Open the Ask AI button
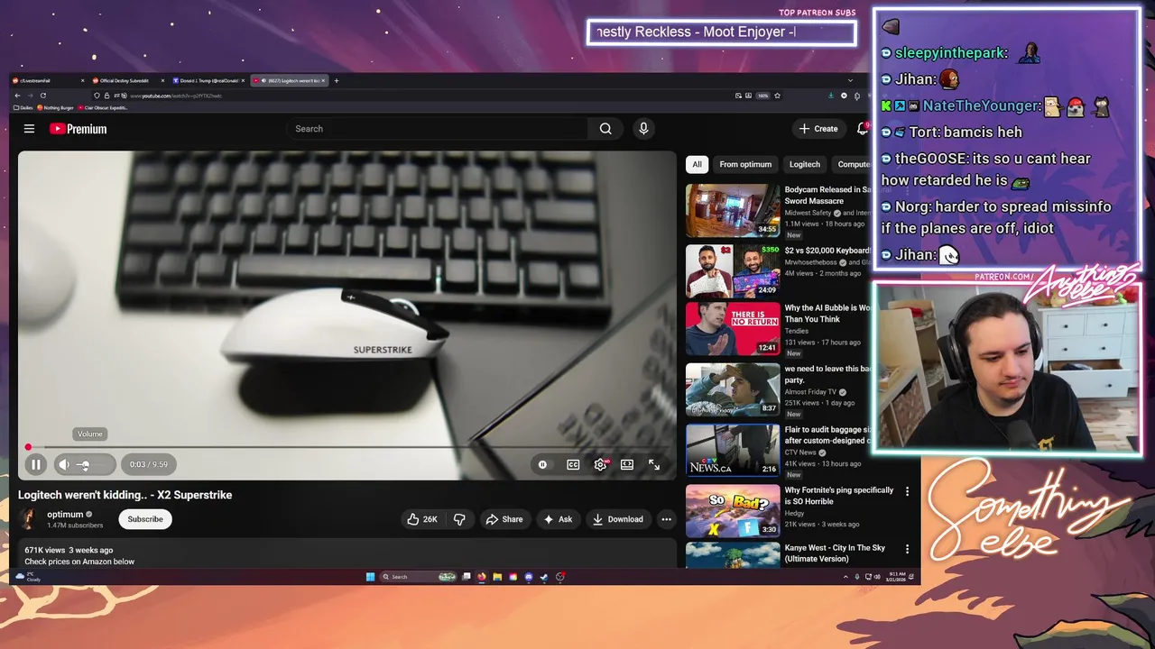This screenshot has width=1155, height=649. 558,519
